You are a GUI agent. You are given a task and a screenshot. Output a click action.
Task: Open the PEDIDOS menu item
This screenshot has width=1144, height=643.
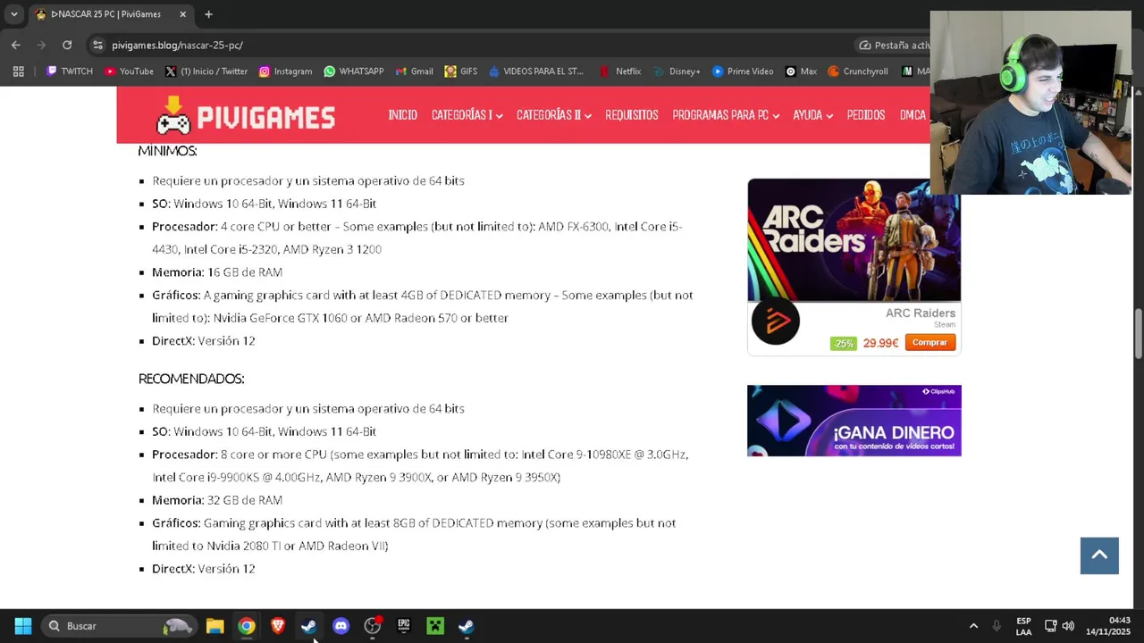tap(865, 115)
